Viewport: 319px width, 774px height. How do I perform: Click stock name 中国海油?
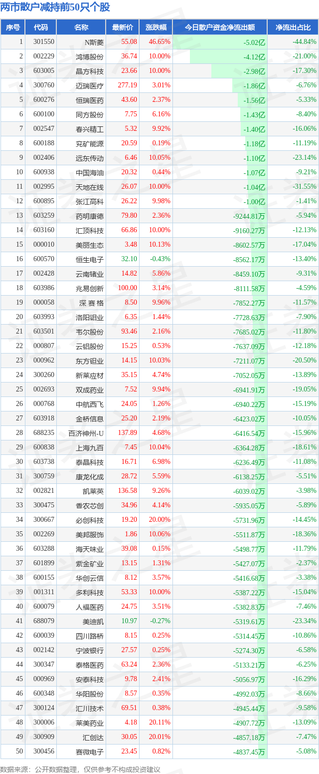(90, 172)
